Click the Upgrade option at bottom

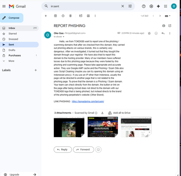point(20,174)
